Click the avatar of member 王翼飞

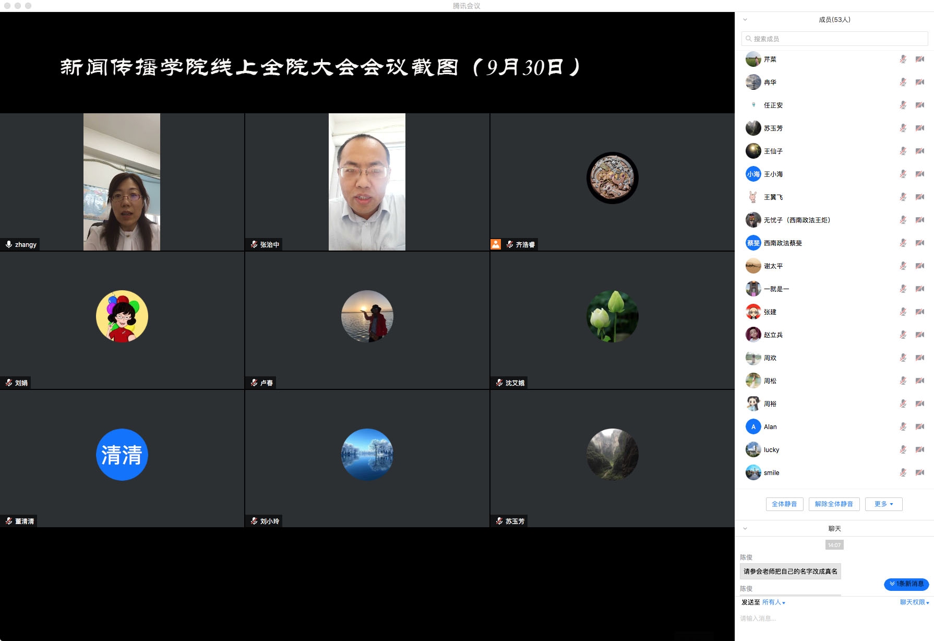tap(753, 197)
